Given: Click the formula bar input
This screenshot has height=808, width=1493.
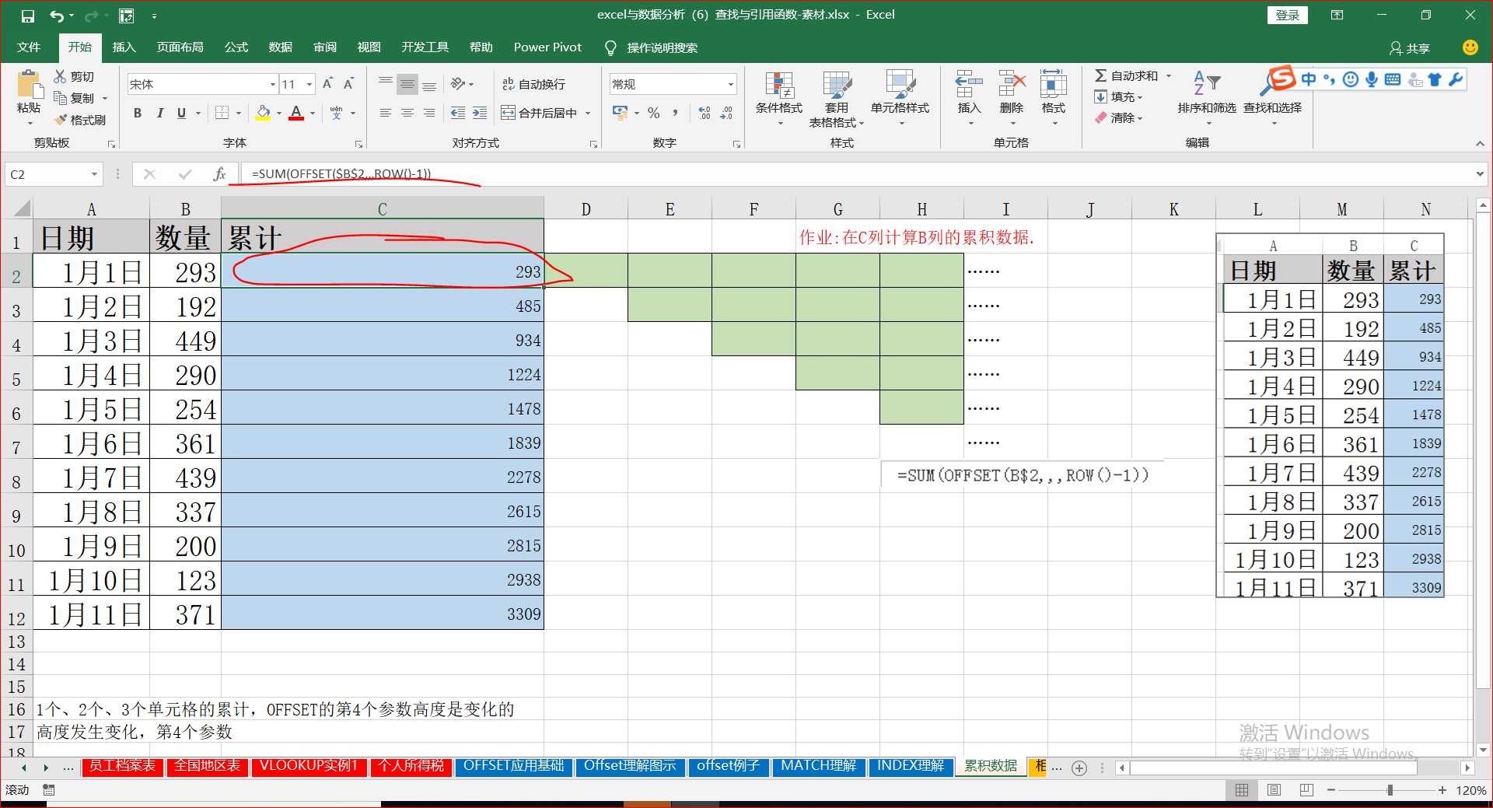Looking at the screenshot, I should [855, 174].
